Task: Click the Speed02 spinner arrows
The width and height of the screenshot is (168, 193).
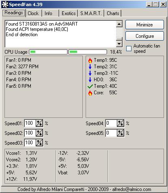Action: [x=39, y=133]
